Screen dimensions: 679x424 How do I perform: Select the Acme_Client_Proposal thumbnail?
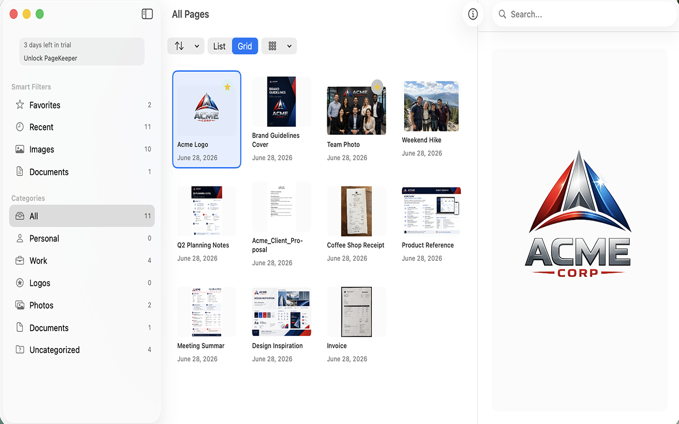pyautogui.click(x=282, y=207)
